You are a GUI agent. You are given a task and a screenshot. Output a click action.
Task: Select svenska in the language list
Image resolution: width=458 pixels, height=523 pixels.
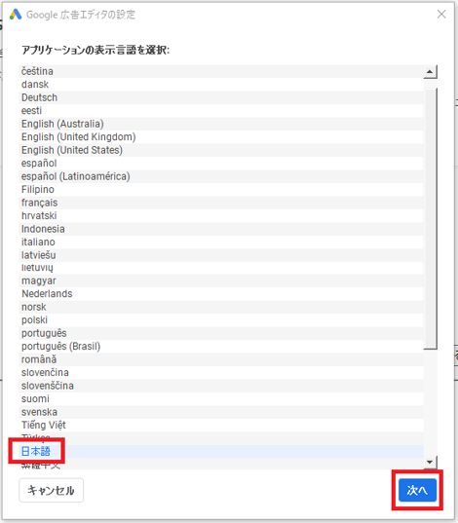point(221,412)
